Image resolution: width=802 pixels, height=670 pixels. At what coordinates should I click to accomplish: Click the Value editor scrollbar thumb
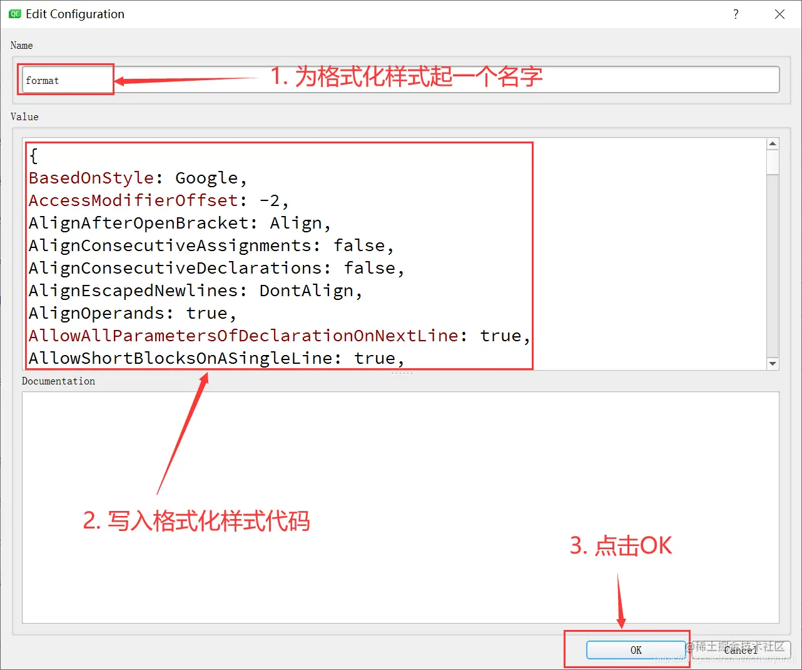[x=773, y=162]
